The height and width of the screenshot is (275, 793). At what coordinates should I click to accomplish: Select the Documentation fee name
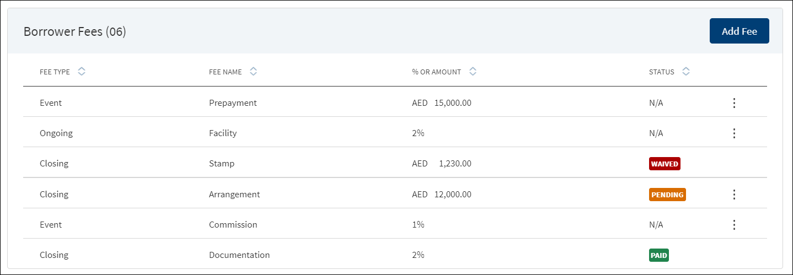(239, 255)
